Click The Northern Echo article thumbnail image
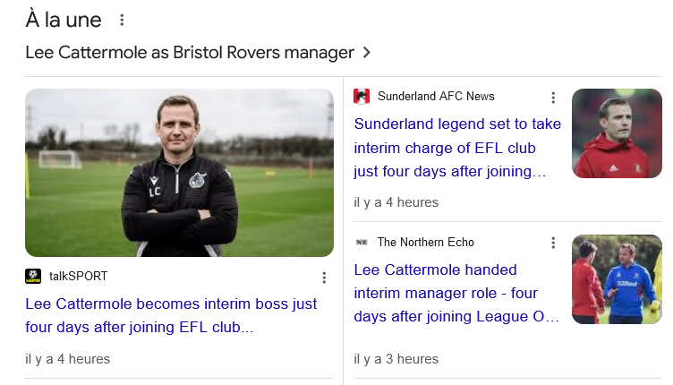 (x=617, y=279)
